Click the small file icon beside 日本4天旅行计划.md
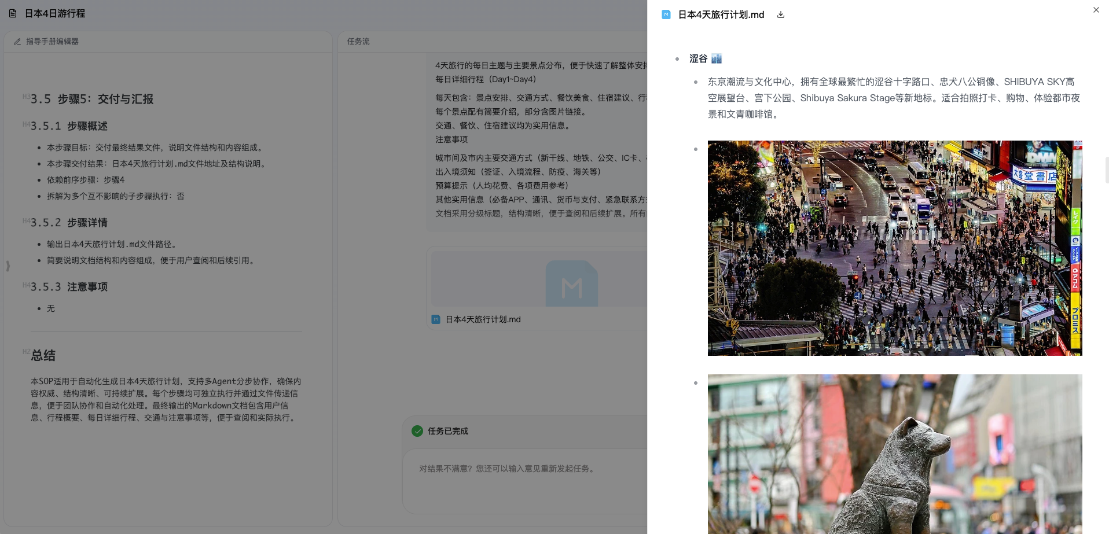Screen dimensions: 1109x534 [x=436, y=319]
